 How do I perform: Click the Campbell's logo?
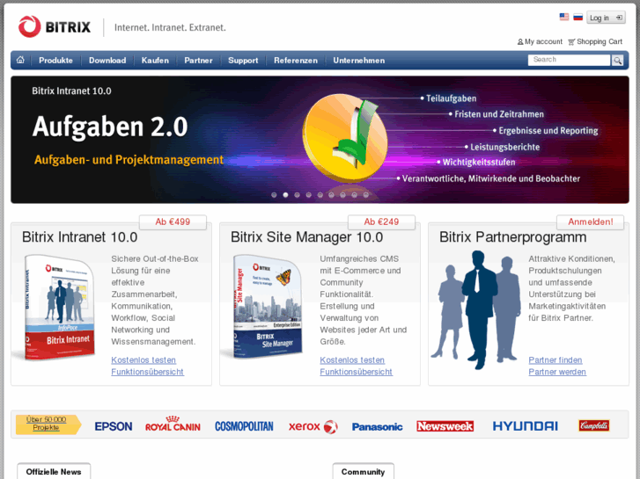594,425
